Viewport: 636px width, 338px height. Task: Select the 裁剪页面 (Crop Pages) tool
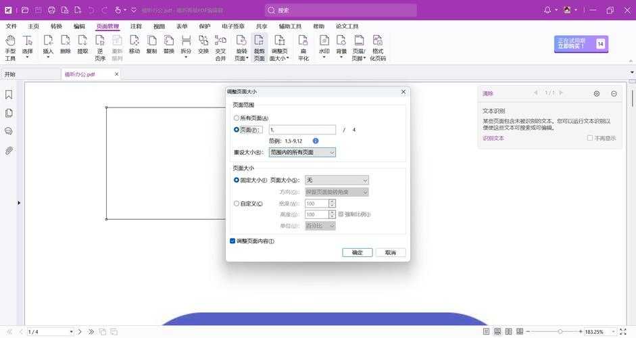[260, 47]
